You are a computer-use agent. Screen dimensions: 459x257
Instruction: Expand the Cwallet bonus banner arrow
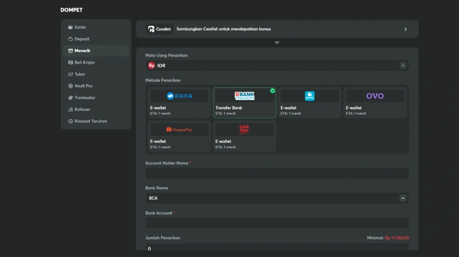pyautogui.click(x=406, y=29)
